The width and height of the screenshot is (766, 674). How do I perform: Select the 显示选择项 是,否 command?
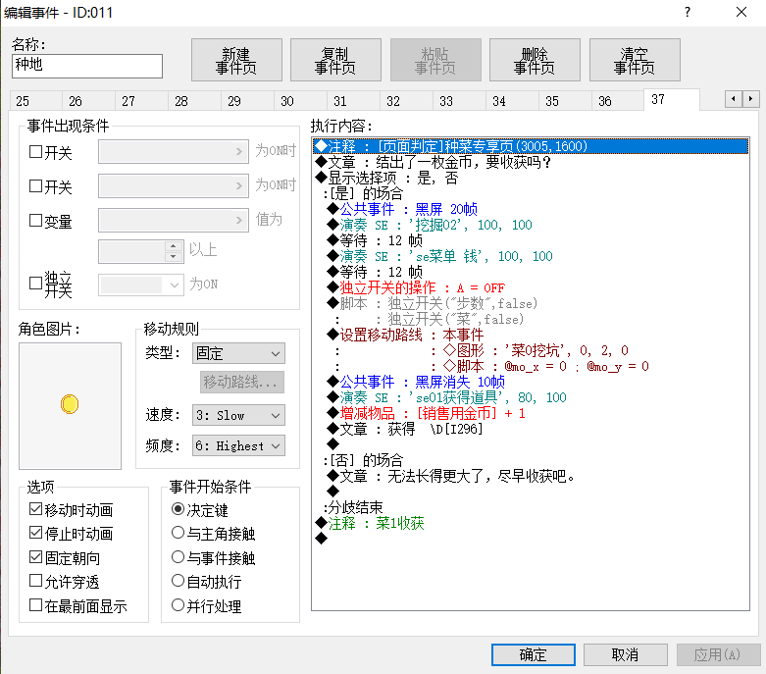tap(531, 178)
